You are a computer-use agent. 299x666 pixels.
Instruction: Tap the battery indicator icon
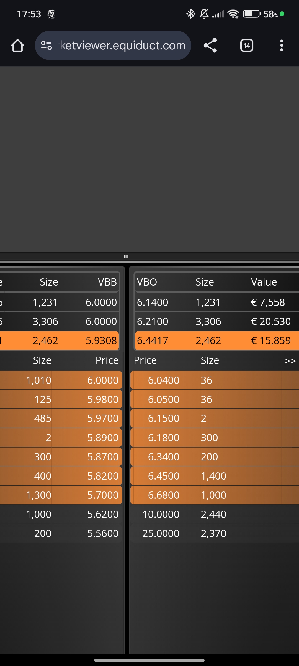coord(252,14)
